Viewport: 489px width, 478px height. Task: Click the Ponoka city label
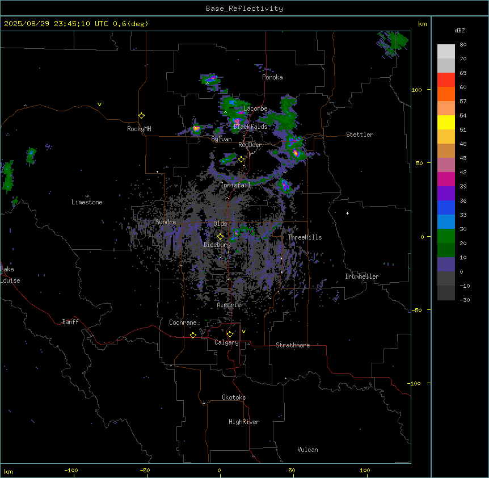point(272,77)
